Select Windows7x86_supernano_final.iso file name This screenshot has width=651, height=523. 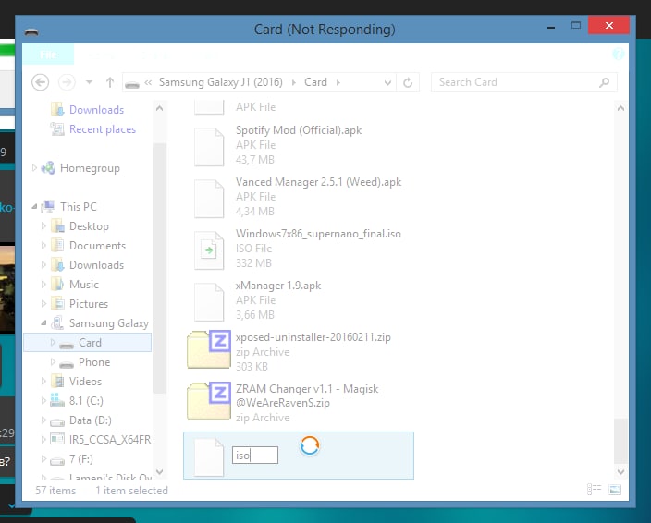[x=318, y=234]
